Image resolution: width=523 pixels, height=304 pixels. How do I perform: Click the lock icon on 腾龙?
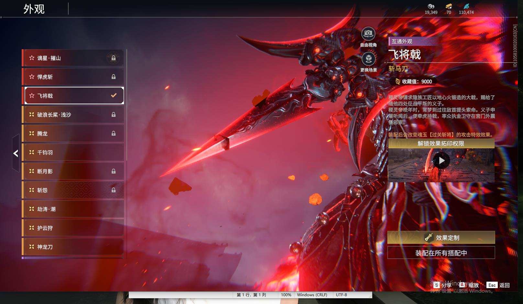tap(114, 133)
